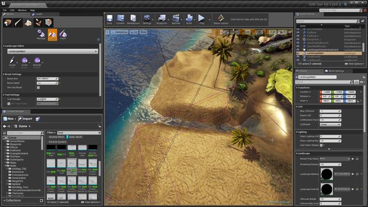Toggle Use Clay Brush checkbox

coord(39,87)
